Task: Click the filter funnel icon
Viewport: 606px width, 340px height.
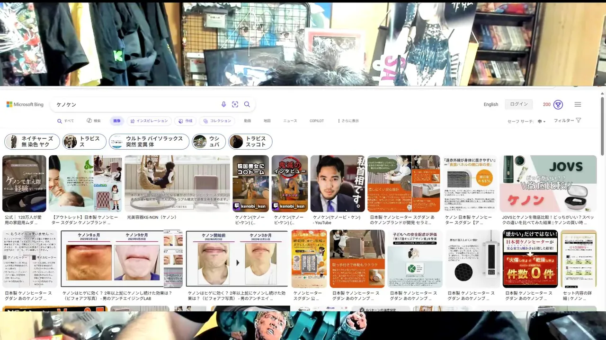Action: (578, 120)
